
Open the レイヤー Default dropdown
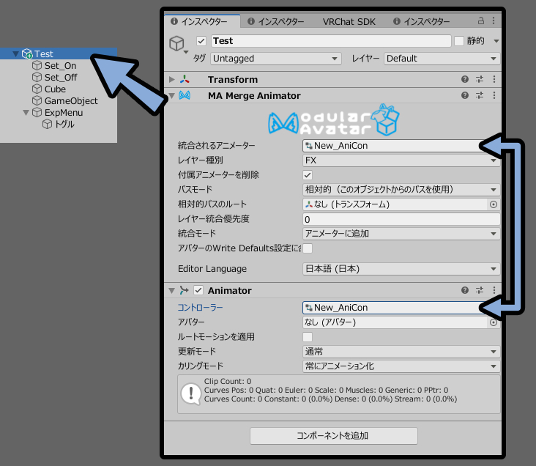click(442, 59)
